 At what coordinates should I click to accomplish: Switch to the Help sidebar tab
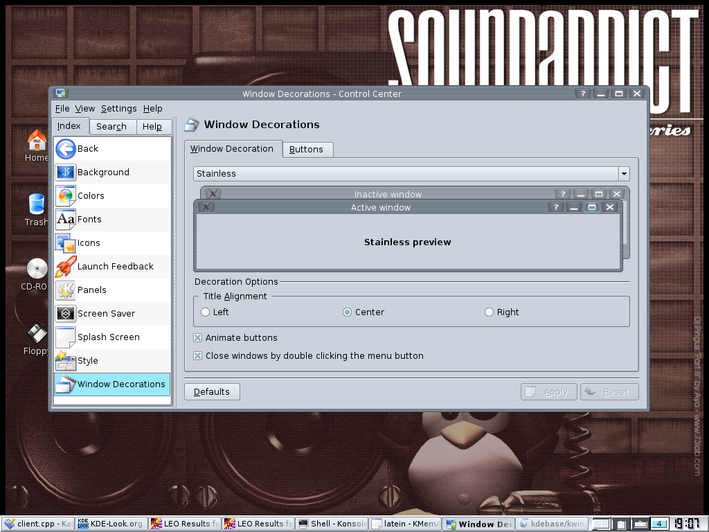153,127
